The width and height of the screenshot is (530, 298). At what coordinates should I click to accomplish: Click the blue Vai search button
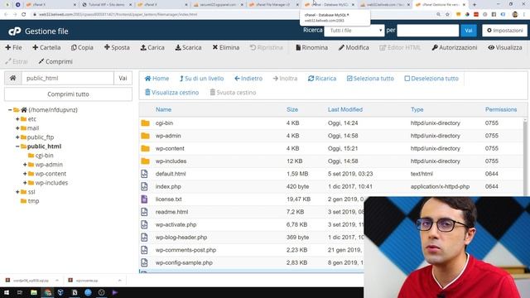(x=468, y=31)
